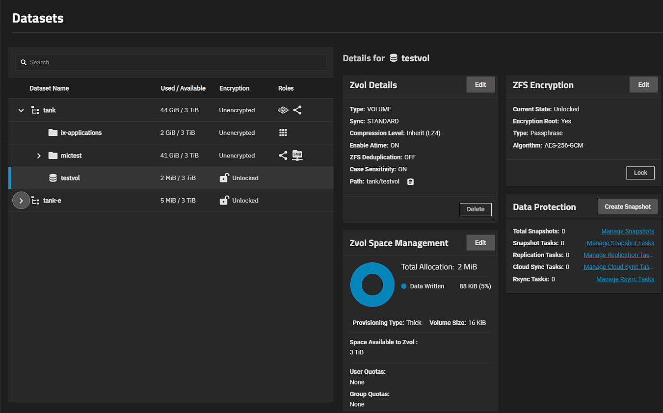Click the unlocked padlock icon on tank-e row

pyautogui.click(x=224, y=200)
